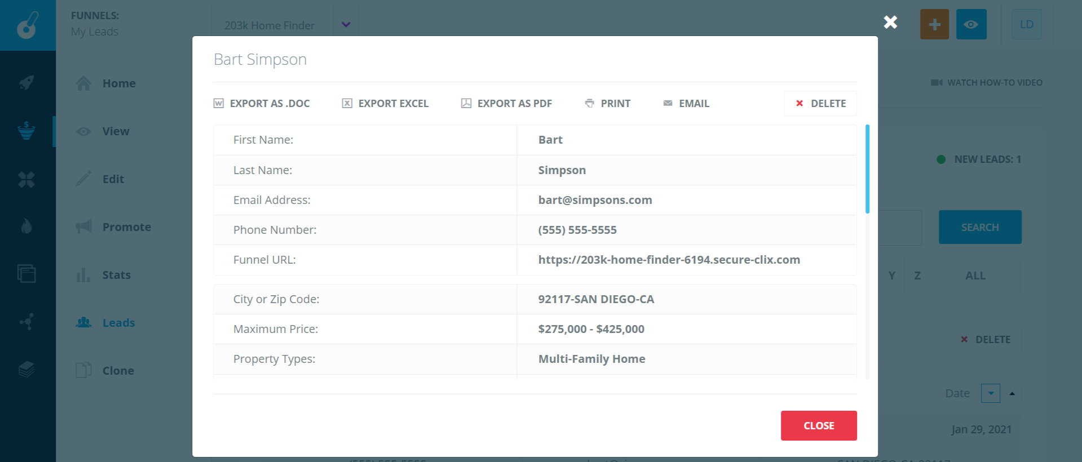Click the dialog's blue scrollbar thumb
This screenshot has width=1082, height=462.
(867, 169)
